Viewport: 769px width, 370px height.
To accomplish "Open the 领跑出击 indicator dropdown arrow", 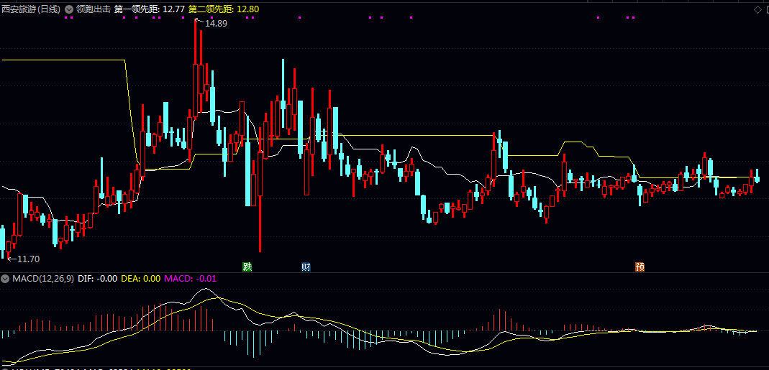I will (x=69, y=9).
